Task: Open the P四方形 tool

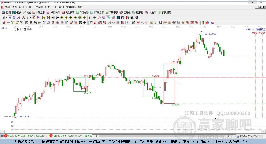Action: [x=39, y=12]
